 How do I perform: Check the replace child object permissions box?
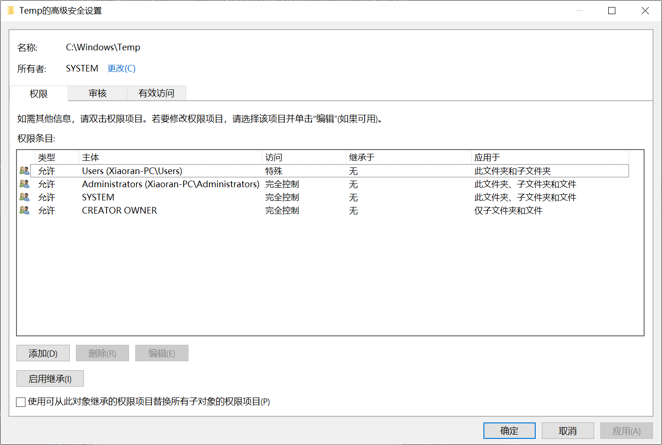[21, 402]
